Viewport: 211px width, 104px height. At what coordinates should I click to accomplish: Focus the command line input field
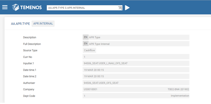coord(81,8)
